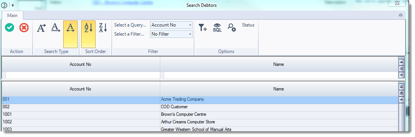Viewport: 415px width, 137px height.
Task: Switch to the Main ribbon tab
Action: (x=13, y=15)
